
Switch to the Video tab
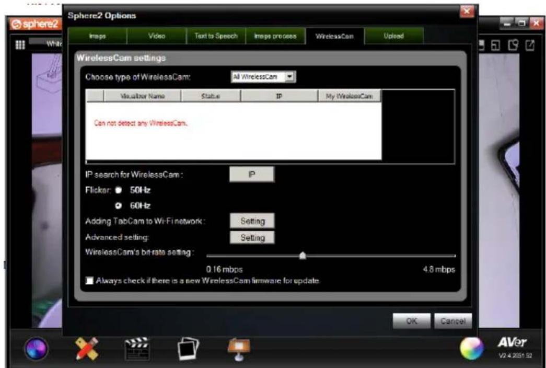pos(157,36)
